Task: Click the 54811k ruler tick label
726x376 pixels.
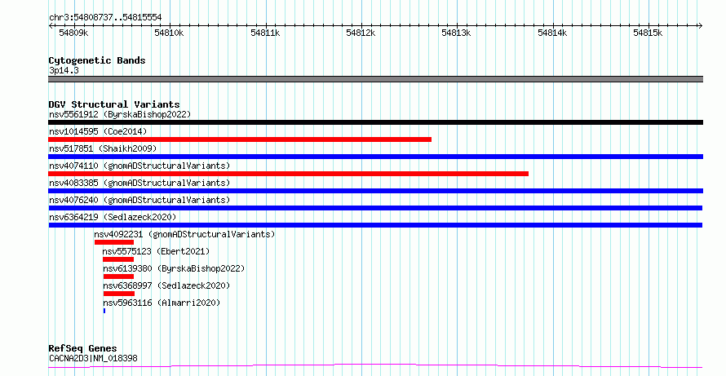Action: 265,33
